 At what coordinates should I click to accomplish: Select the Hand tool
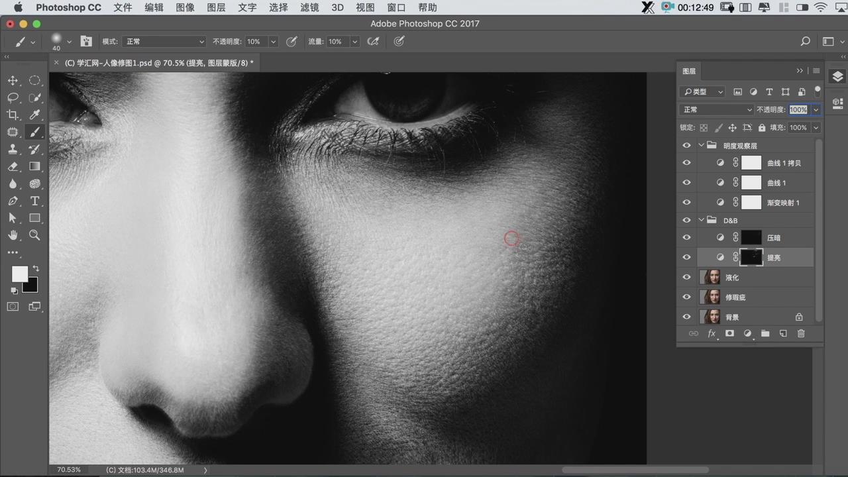tap(13, 235)
